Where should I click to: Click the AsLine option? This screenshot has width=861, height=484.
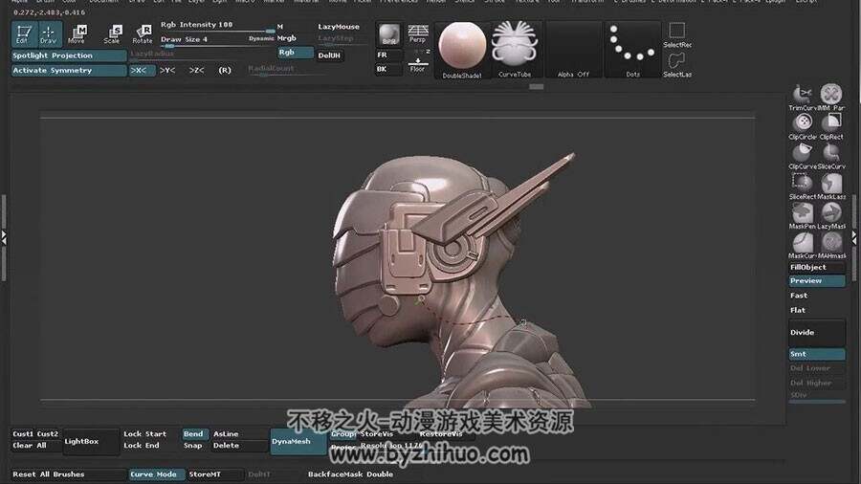226,434
